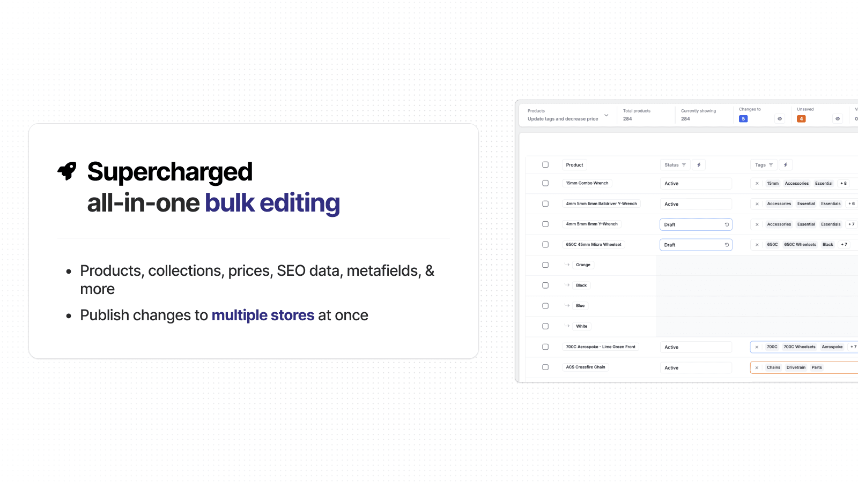The height and width of the screenshot is (482, 858).
Task: Toggle the eye icon next to Changes to counter
Action: tap(779, 119)
